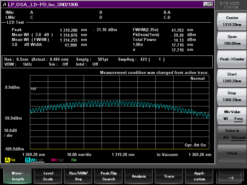
Task: Open the Res/VBW/Avg settings menu
Action: [x=78, y=176]
